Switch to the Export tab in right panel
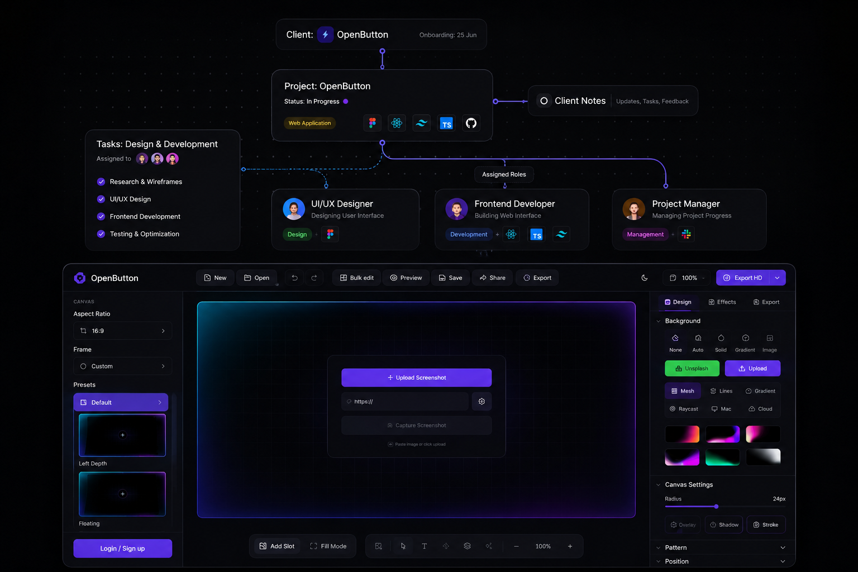 766,302
